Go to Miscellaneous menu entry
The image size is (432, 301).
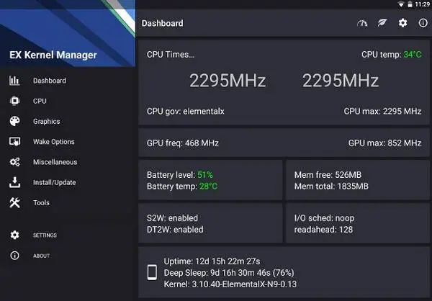click(68, 162)
